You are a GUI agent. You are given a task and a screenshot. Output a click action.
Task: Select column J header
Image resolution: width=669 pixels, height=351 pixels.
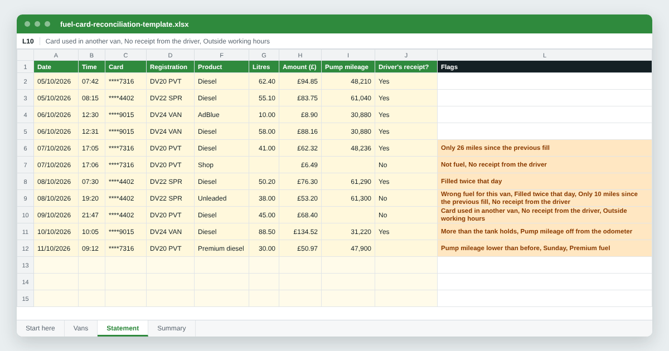tap(406, 55)
